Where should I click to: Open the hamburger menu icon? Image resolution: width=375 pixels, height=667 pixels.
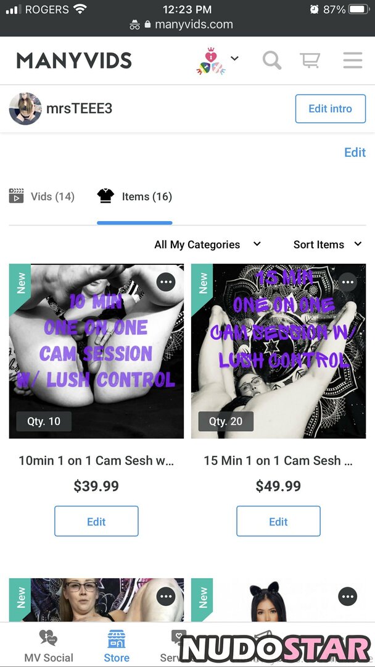[x=353, y=61]
